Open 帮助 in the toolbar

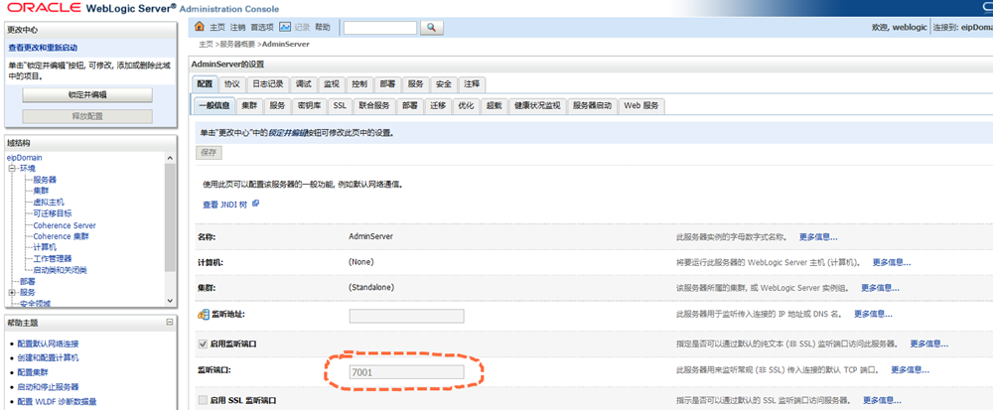pyautogui.click(x=323, y=27)
